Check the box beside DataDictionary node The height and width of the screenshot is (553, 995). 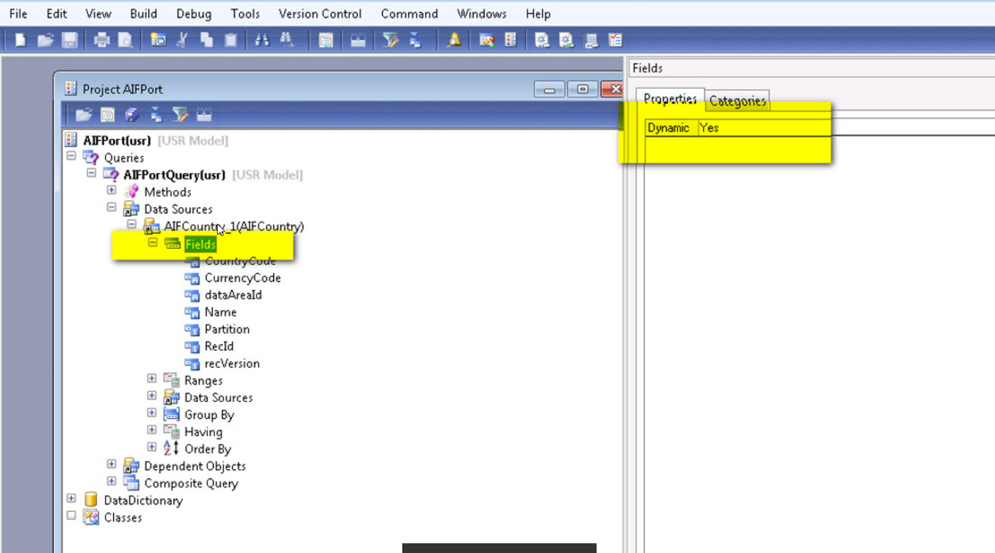point(71,498)
